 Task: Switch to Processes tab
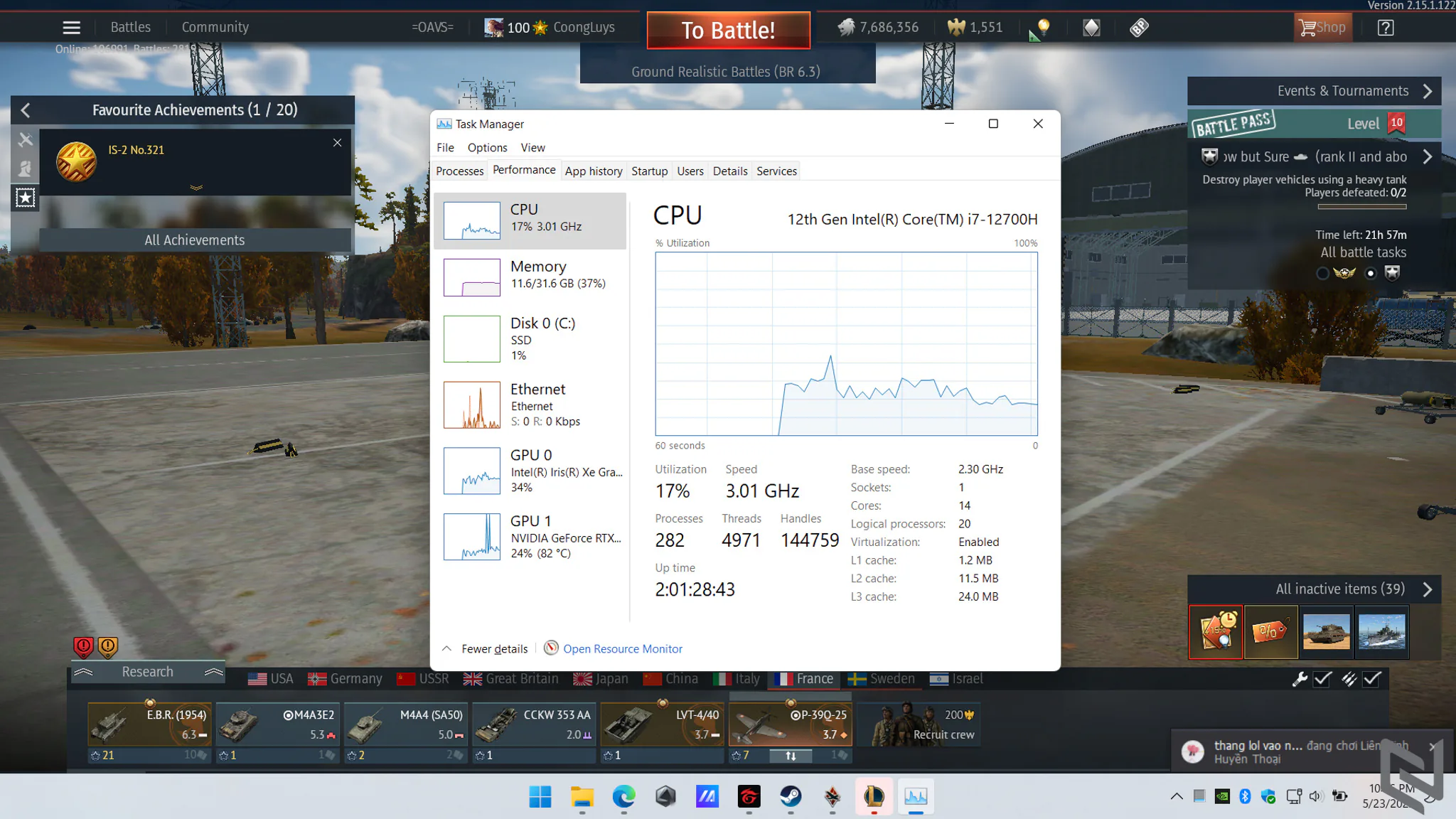tap(459, 171)
